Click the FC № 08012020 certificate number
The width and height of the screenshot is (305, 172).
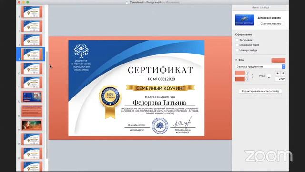162,79
